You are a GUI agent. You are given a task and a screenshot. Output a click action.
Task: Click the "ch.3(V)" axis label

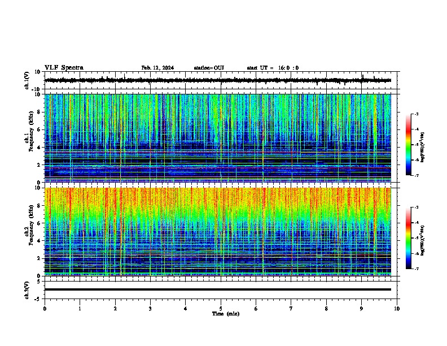point(27,291)
